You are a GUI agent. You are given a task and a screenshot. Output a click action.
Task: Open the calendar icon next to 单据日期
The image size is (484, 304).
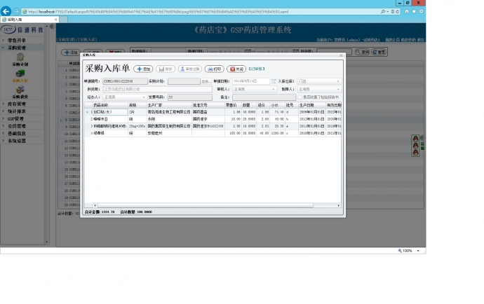[274, 81]
